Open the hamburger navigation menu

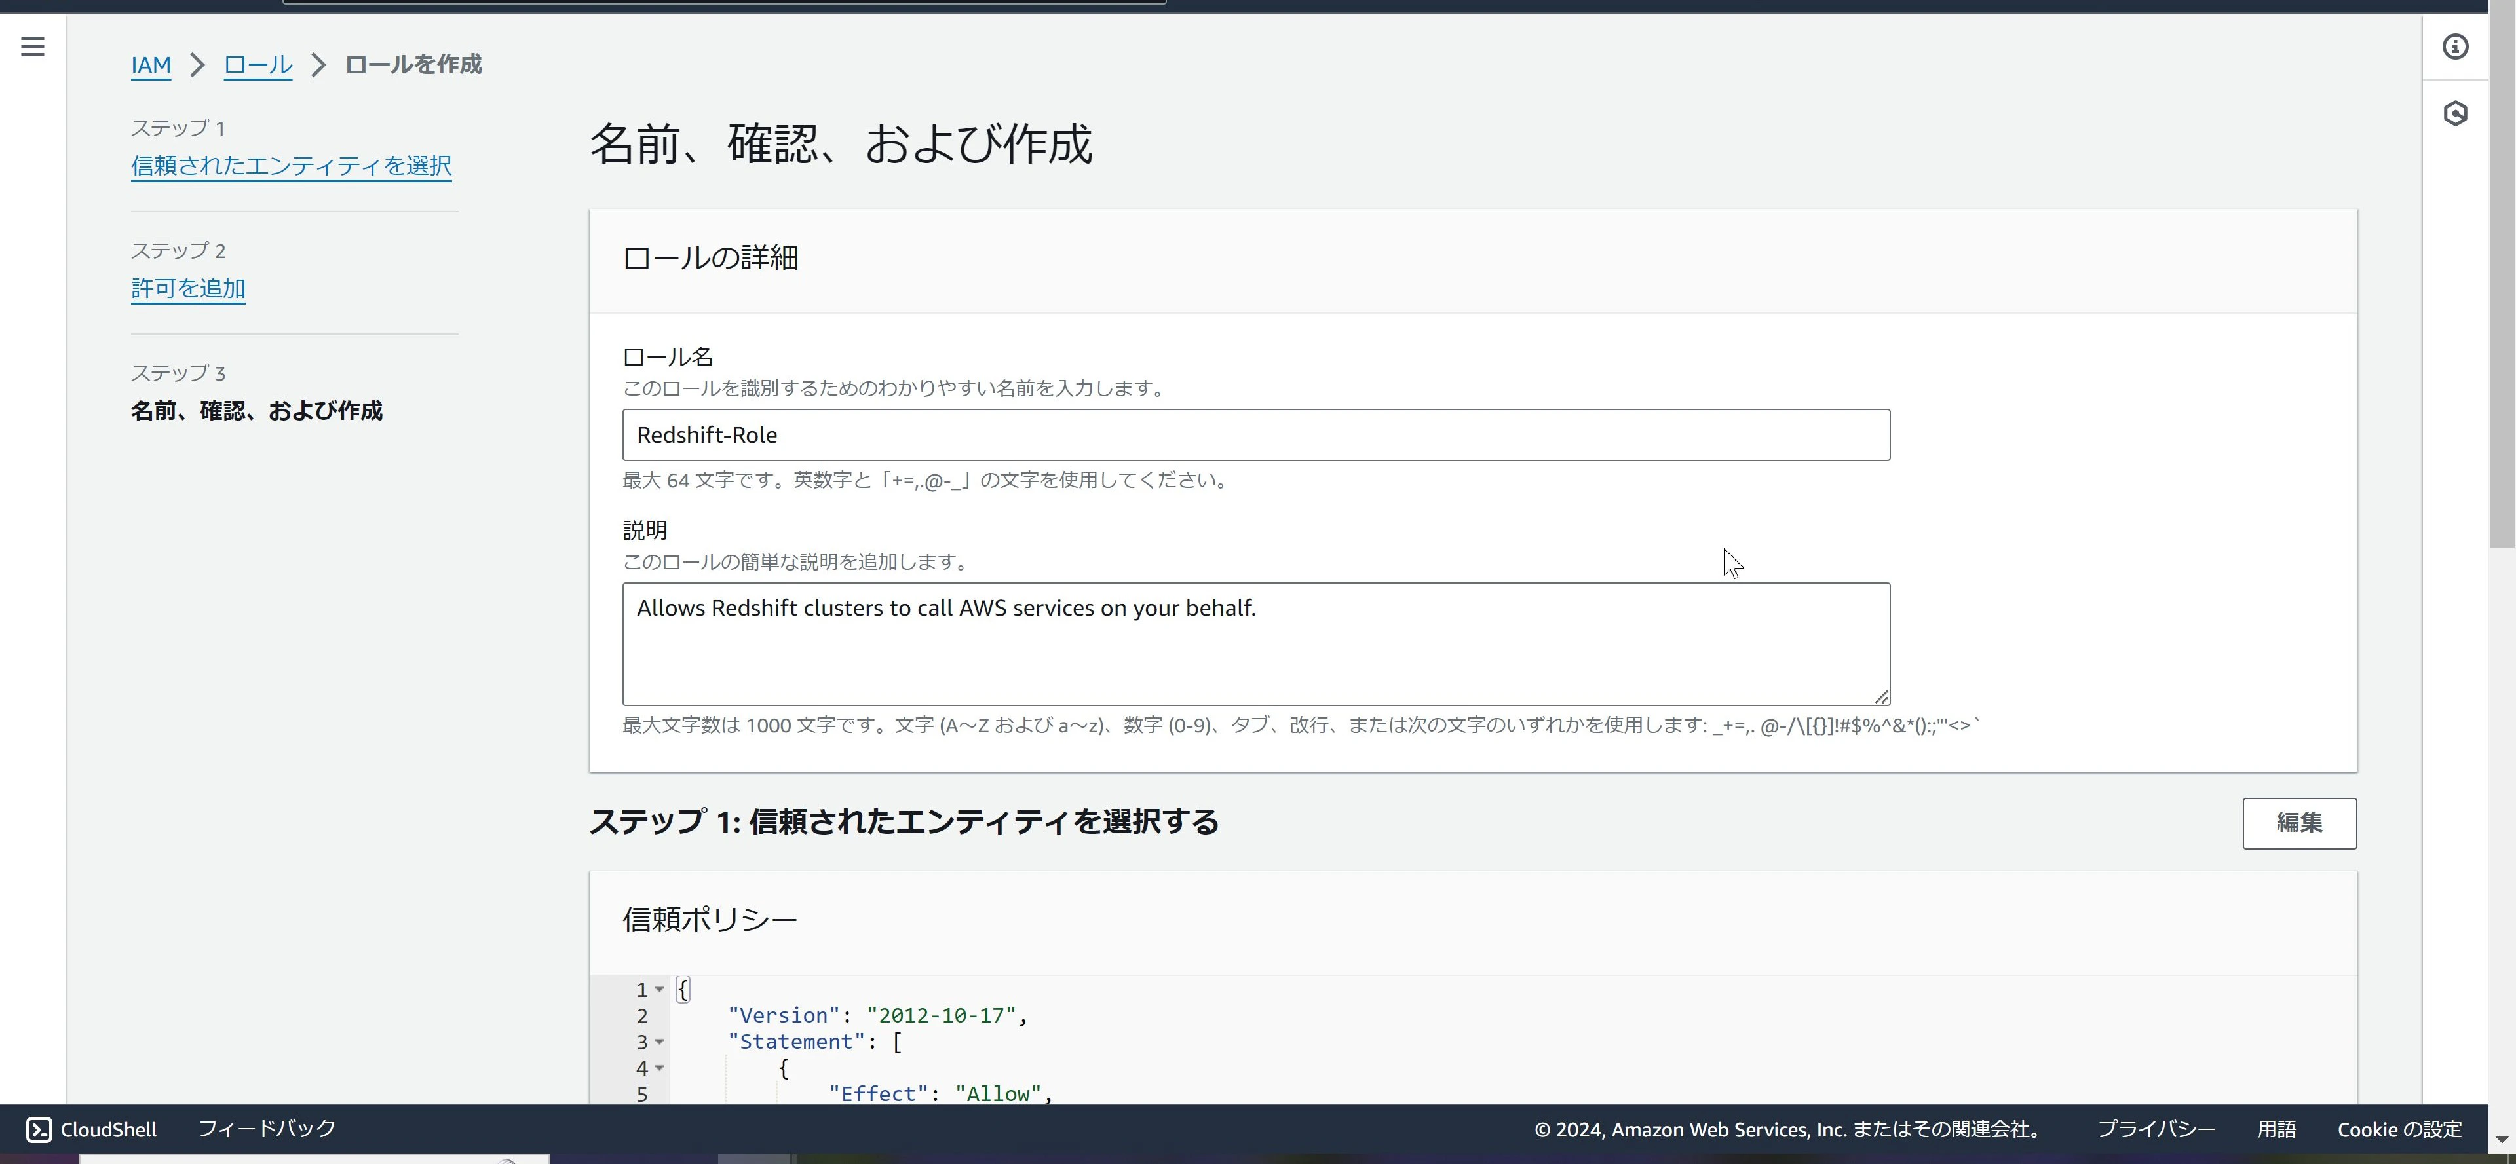[32, 47]
